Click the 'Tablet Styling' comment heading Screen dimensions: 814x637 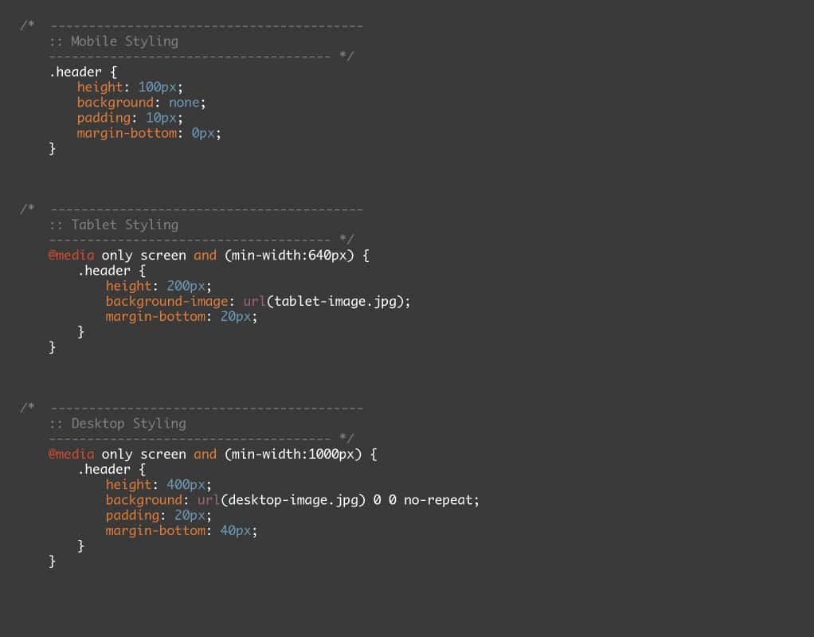pyautogui.click(x=124, y=225)
